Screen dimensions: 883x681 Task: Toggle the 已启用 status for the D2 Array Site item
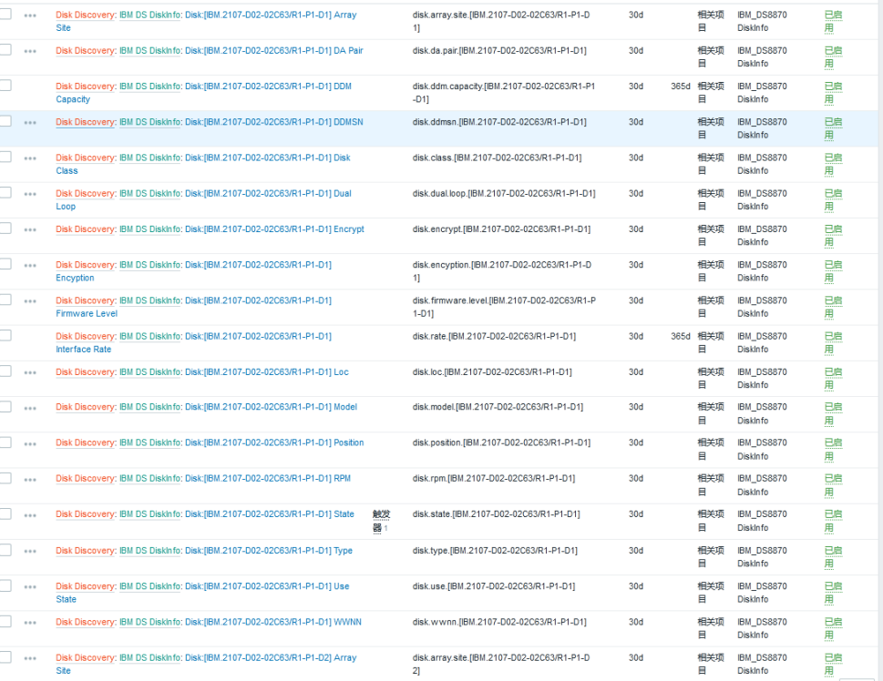click(833, 664)
